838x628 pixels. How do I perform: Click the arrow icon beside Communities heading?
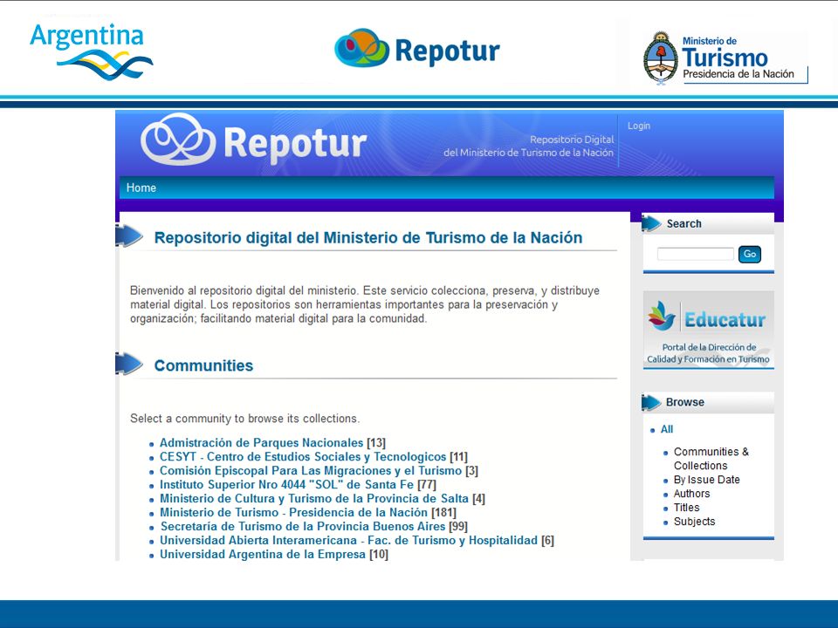point(129,364)
